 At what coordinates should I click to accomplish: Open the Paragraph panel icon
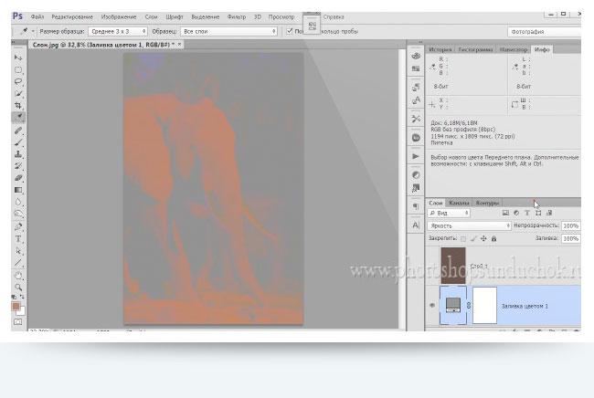[416, 206]
